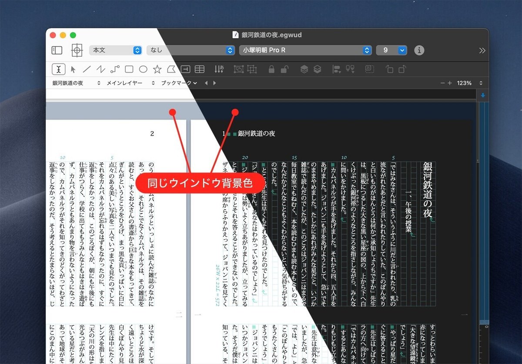Viewport: 522px width, 364px height.
Task: Select the table tool
Action: (200, 69)
